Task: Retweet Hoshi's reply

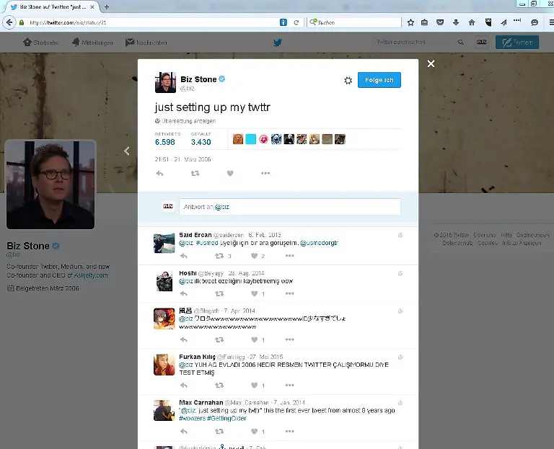Action: pyautogui.click(x=219, y=294)
